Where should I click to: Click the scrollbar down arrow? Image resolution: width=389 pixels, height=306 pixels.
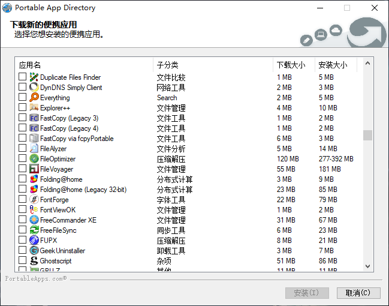(367, 266)
